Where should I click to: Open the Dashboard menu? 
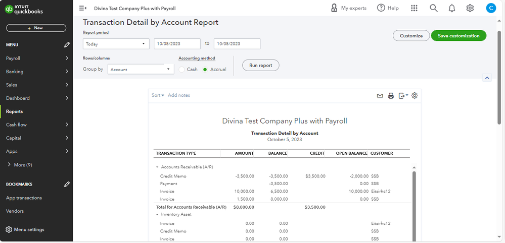[36, 98]
